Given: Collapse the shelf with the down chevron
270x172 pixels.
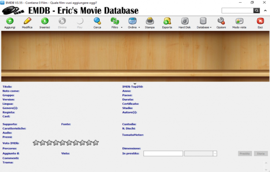Looking at the screenshot, I should [135, 84].
